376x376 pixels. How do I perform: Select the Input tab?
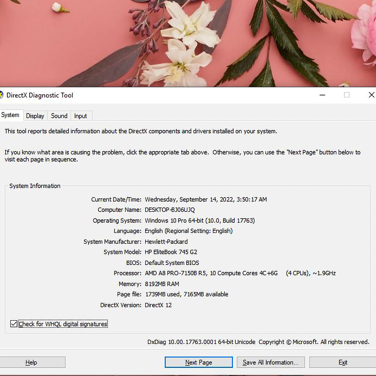point(80,116)
